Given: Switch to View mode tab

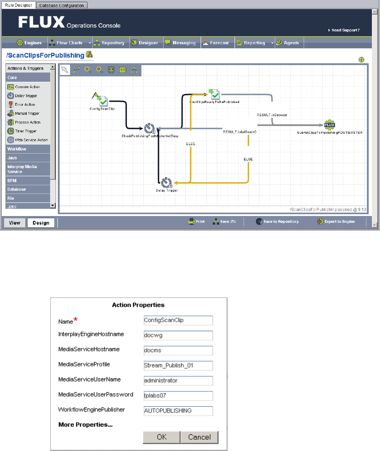Looking at the screenshot, I should click(x=14, y=223).
